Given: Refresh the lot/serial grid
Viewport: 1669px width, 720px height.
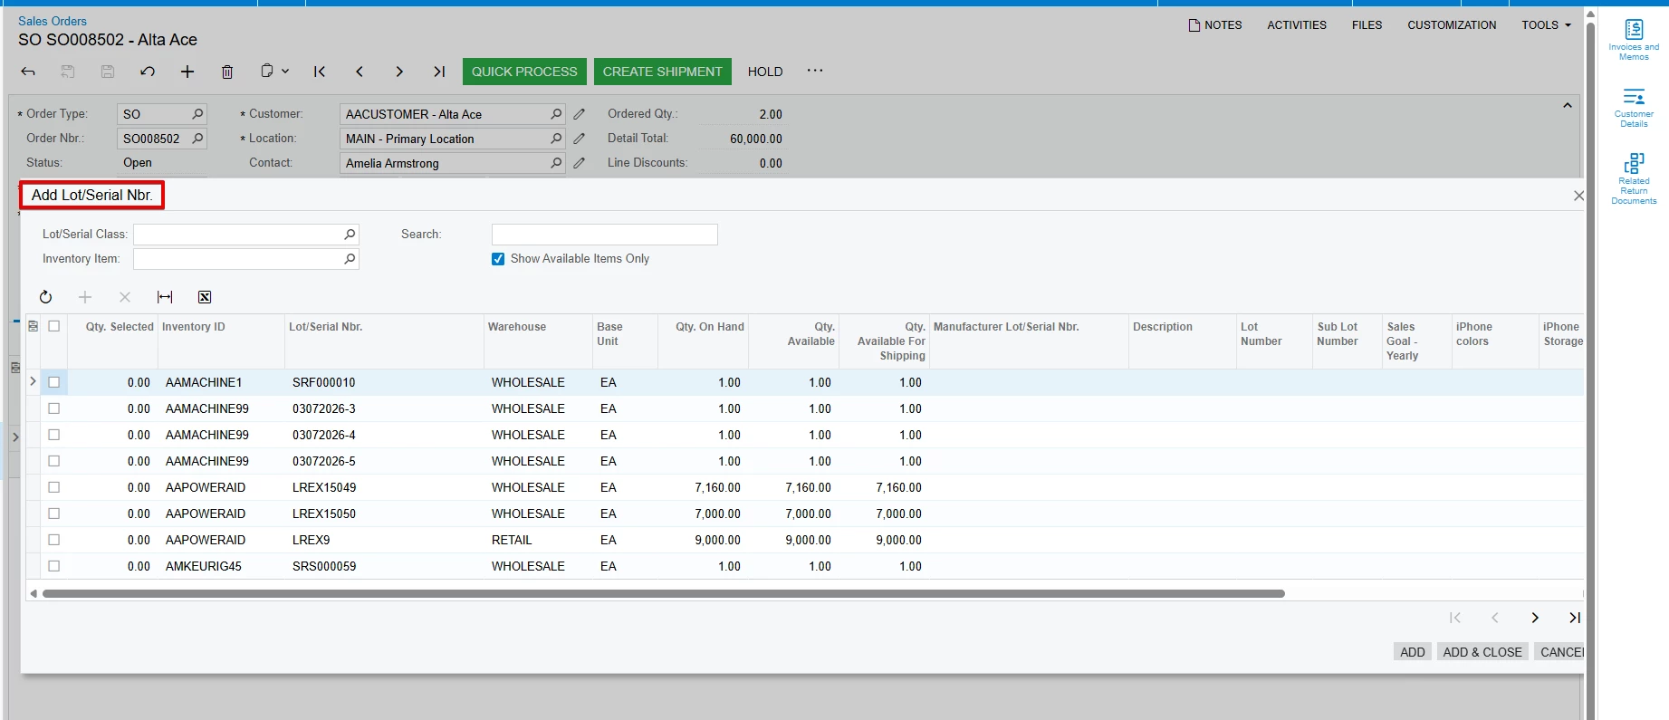Looking at the screenshot, I should 45,297.
